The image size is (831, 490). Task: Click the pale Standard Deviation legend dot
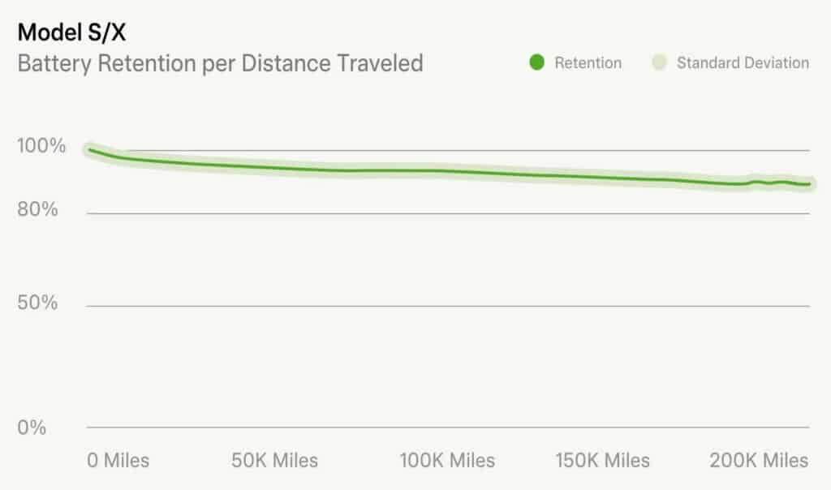point(659,62)
